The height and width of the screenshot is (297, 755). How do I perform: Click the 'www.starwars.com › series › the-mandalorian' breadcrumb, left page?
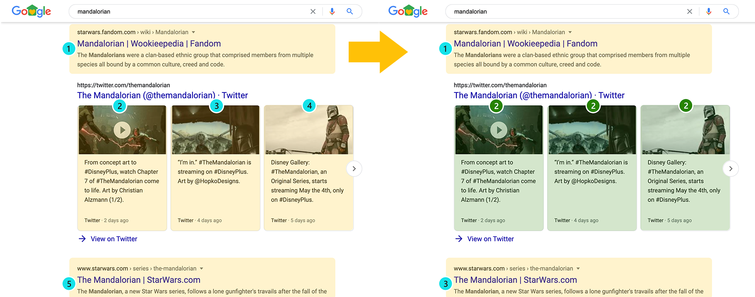coord(137,269)
